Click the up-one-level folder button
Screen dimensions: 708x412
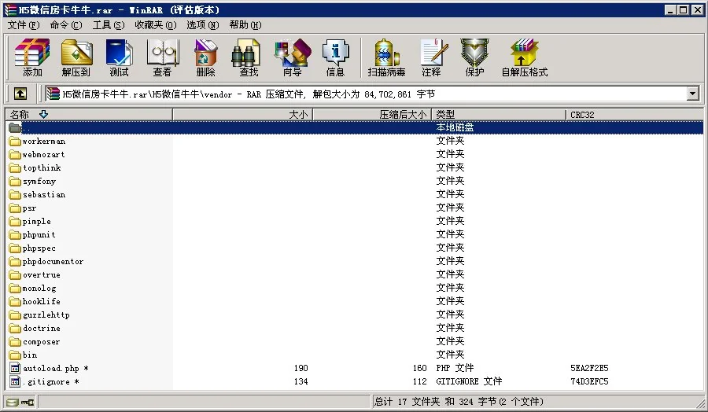[20, 94]
